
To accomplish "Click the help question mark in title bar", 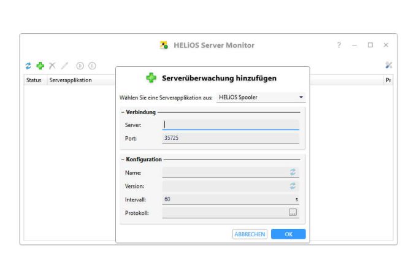I will click(x=339, y=45).
